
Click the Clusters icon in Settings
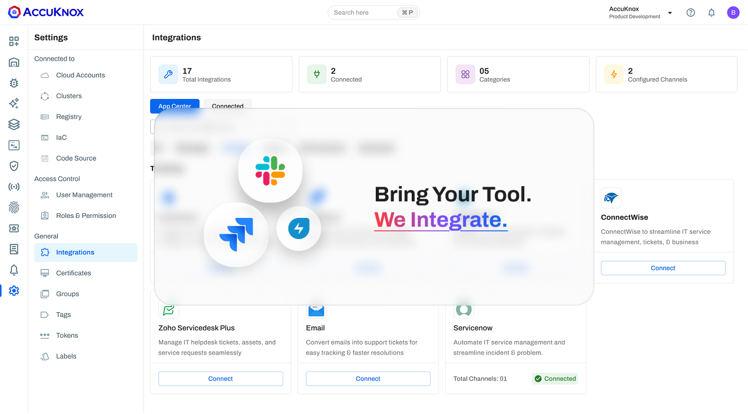[x=45, y=96]
